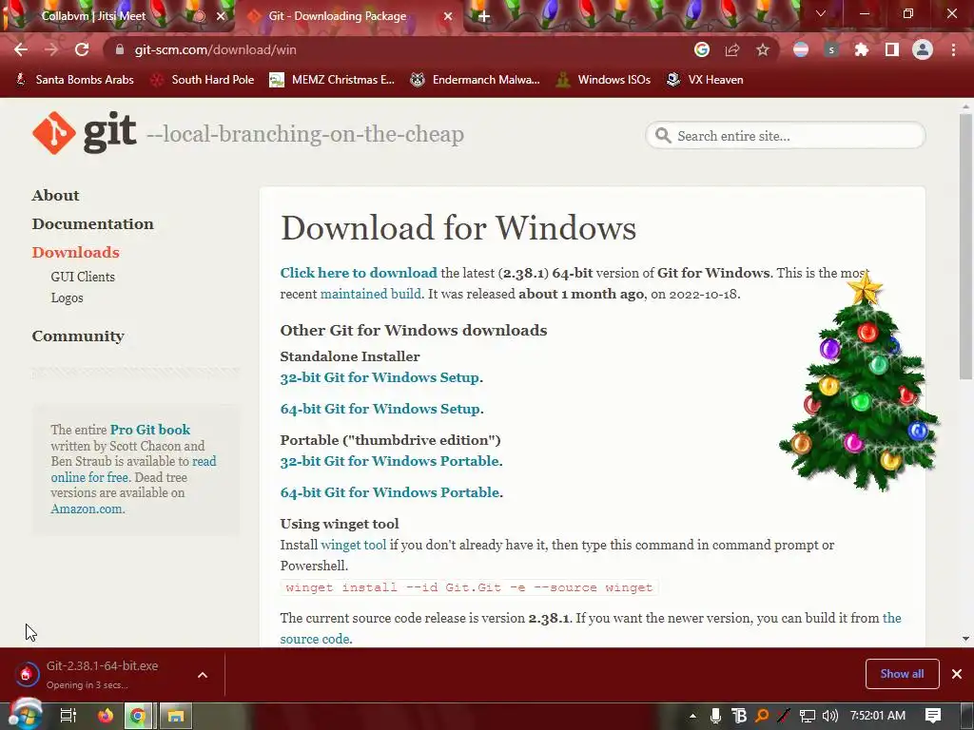Viewport: 974px width, 730px height.
Task: Toggle the browser side panel icon
Action: [x=892, y=49]
